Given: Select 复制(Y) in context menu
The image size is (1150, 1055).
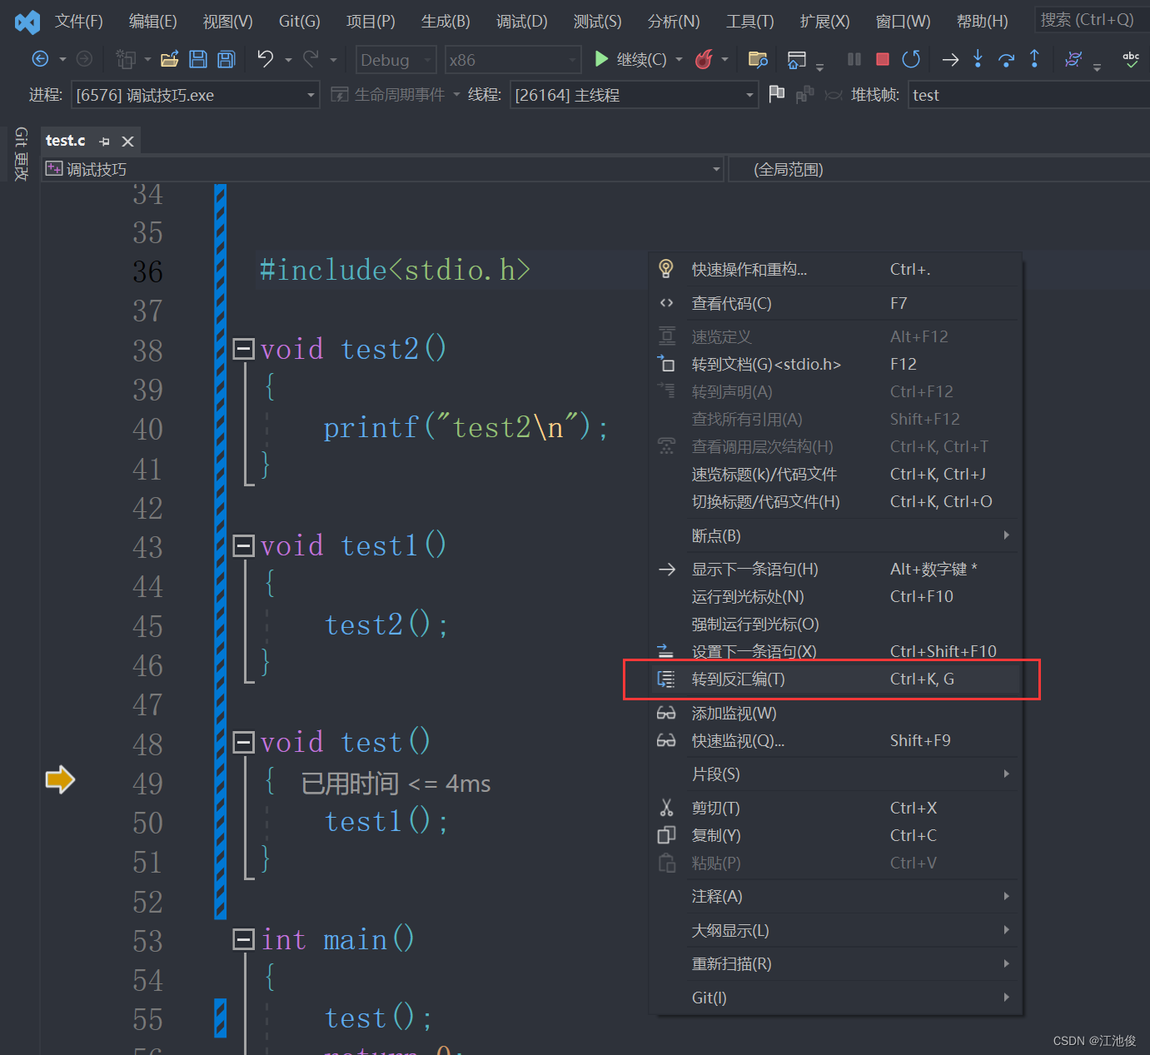Looking at the screenshot, I should click(x=836, y=836).
